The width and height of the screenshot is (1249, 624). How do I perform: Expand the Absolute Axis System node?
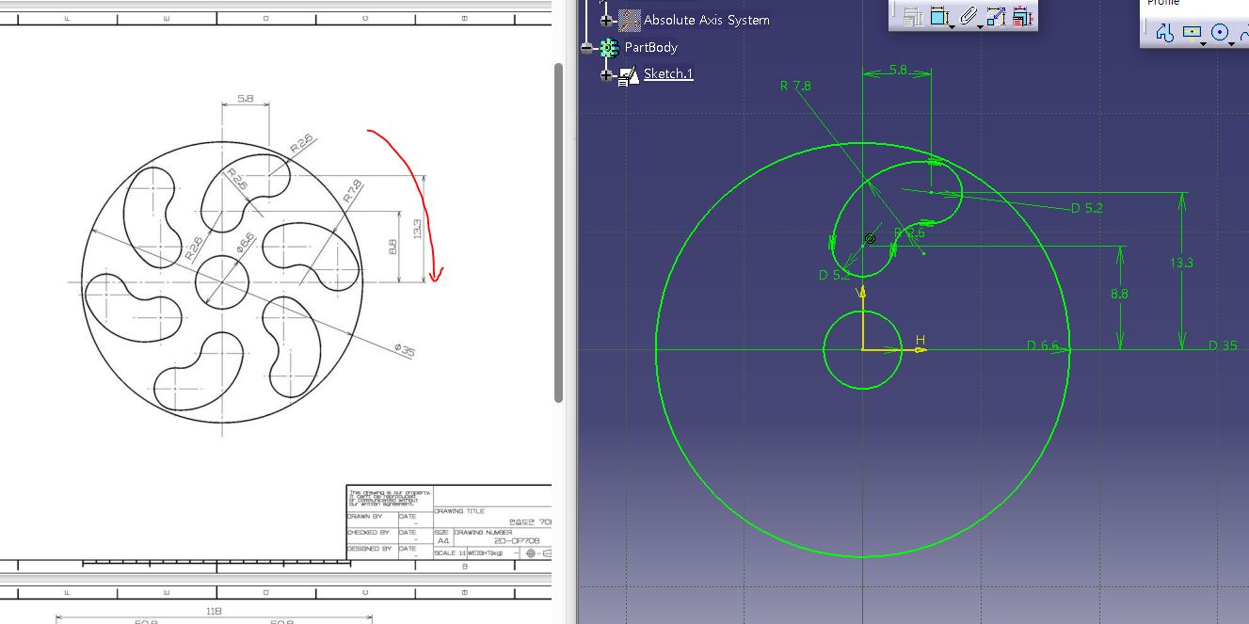coord(607,20)
